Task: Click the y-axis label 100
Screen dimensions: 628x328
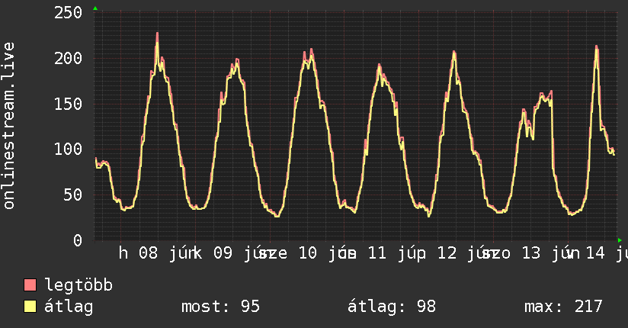Action: click(68, 150)
